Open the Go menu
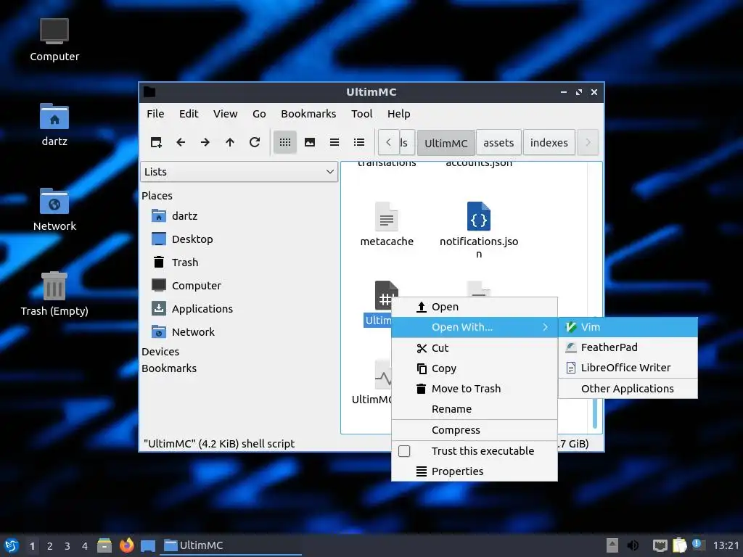Screen dimensions: 743x557 [x=259, y=114]
